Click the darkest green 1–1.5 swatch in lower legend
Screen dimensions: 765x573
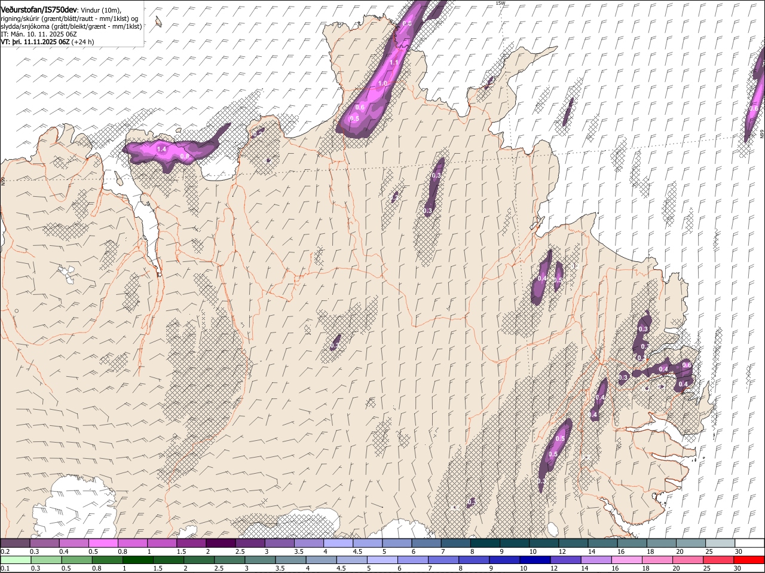137,560
